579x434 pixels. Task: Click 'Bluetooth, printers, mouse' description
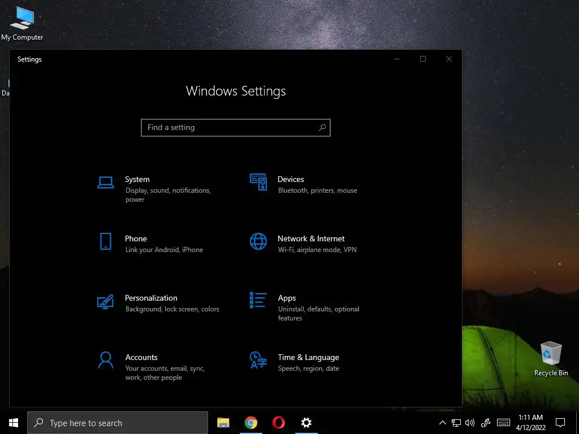[x=318, y=190]
